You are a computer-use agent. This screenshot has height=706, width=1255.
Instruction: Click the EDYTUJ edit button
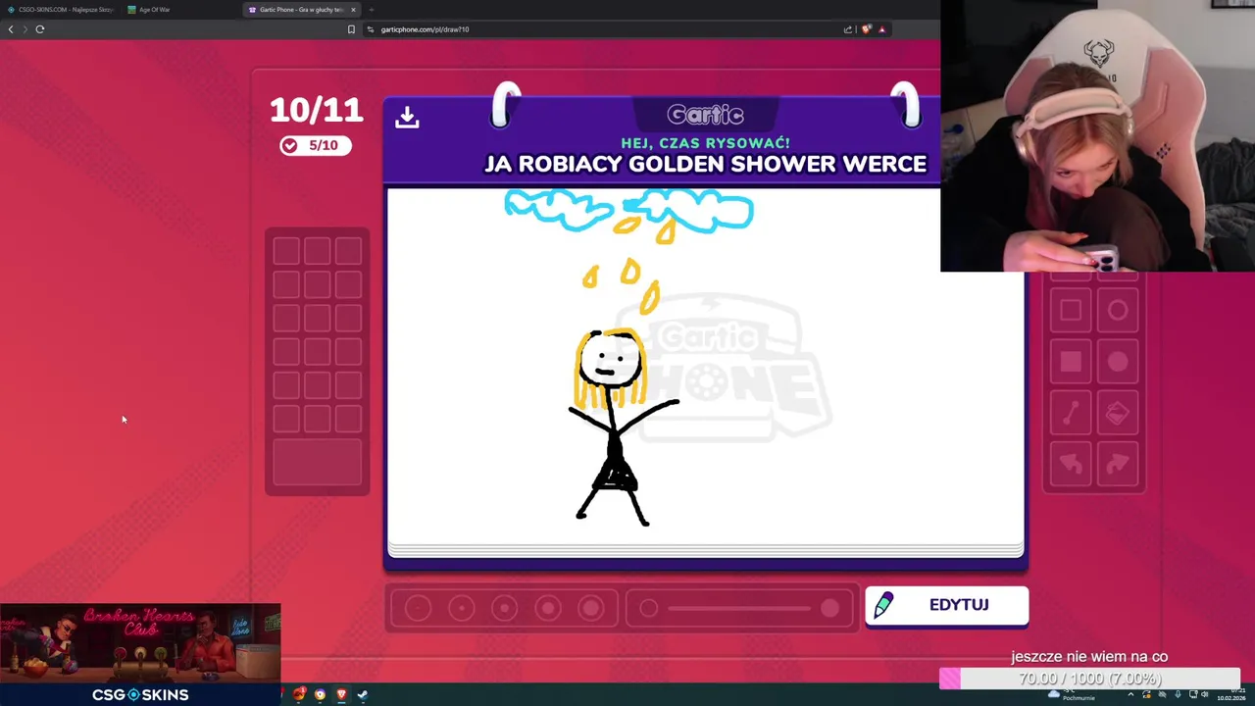[x=946, y=605]
